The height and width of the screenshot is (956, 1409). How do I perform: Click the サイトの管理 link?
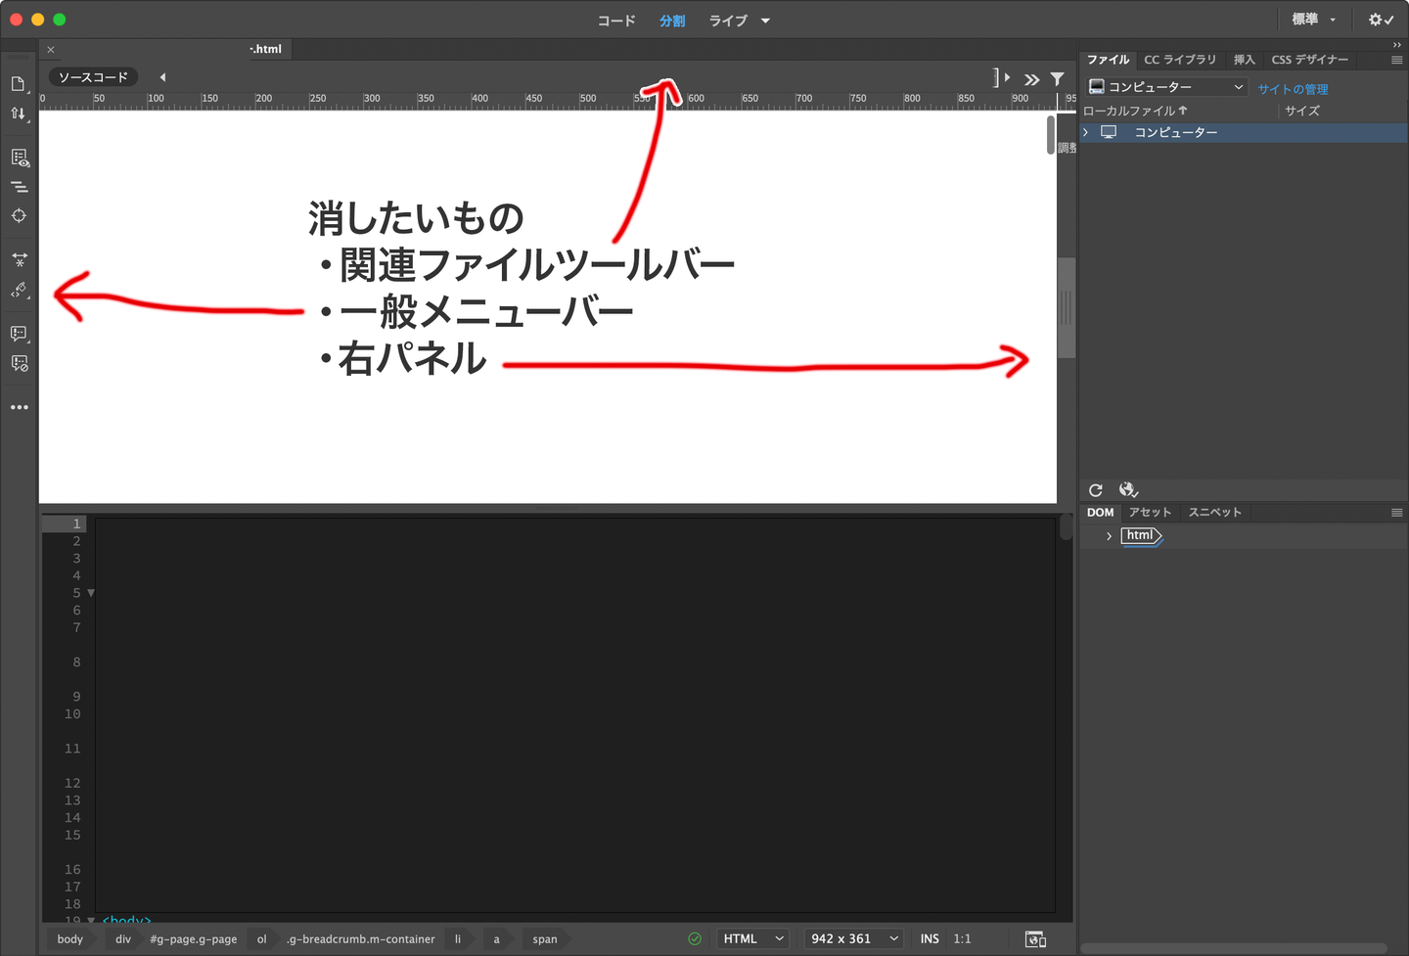coord(1293,89)
